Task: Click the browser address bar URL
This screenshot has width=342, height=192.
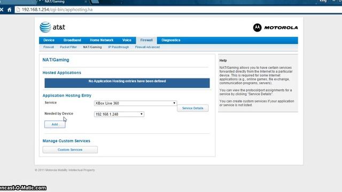Action: pyautogui.click(x=57, y=10)
